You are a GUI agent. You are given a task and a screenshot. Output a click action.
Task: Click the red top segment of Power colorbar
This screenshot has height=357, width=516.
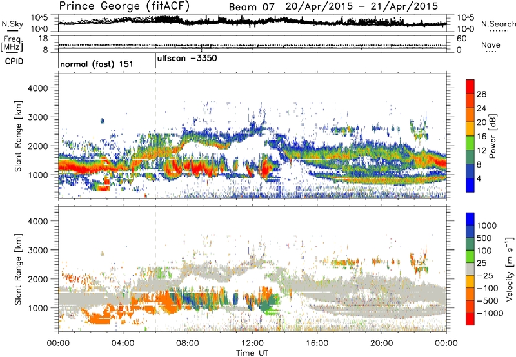[470, 87]
